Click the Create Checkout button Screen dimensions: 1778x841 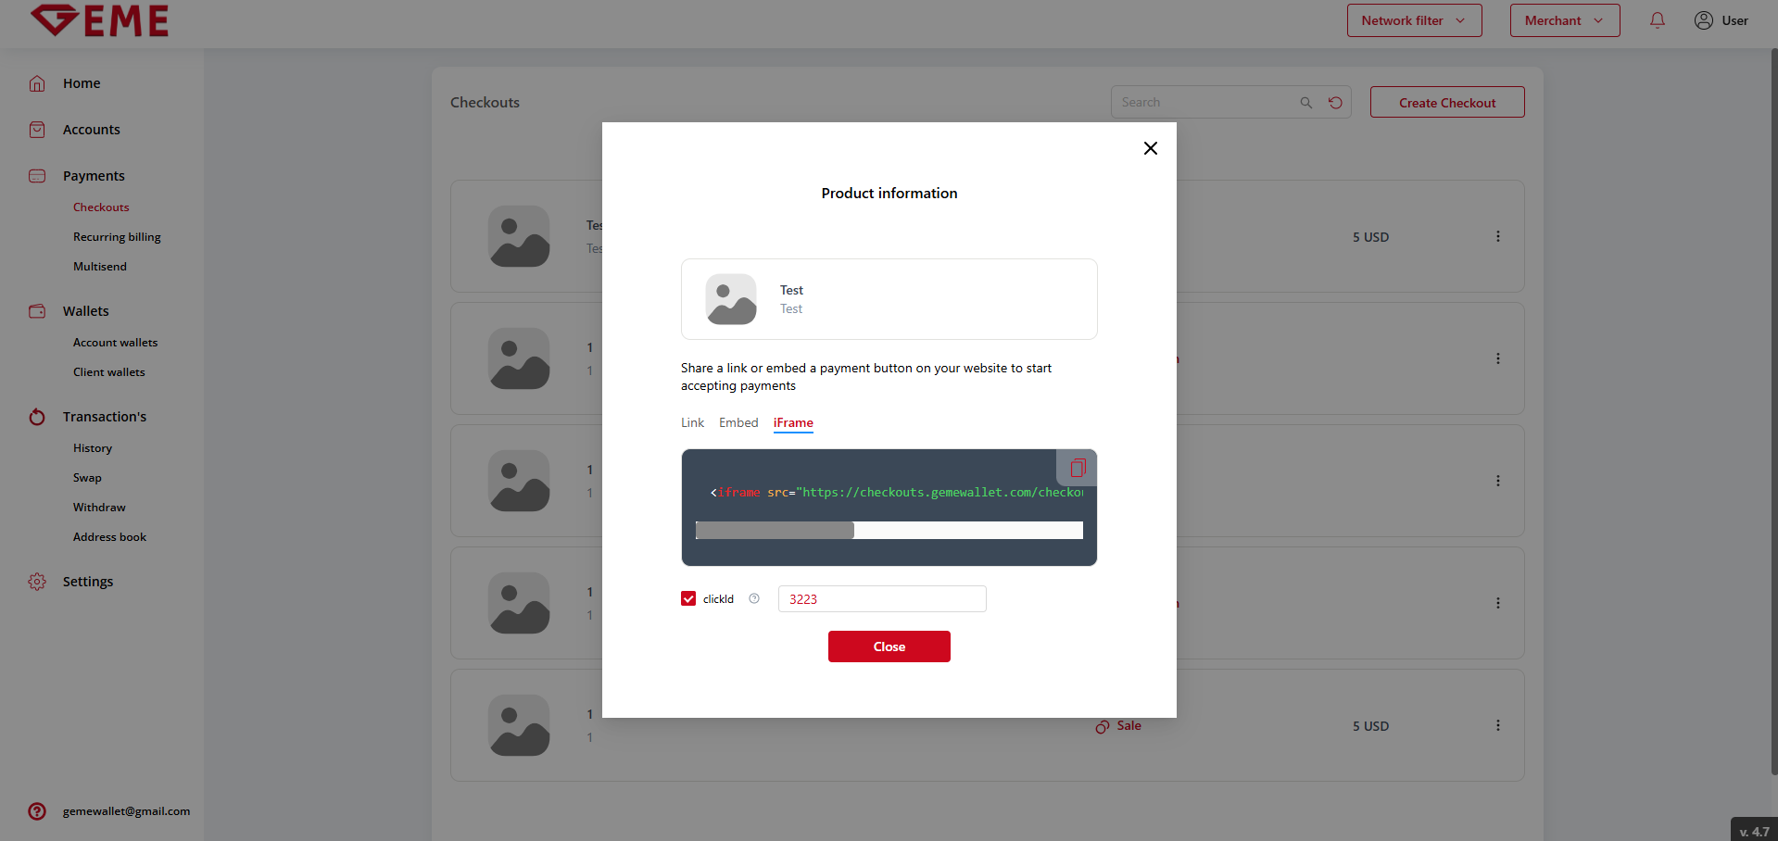coord(1446,103)
